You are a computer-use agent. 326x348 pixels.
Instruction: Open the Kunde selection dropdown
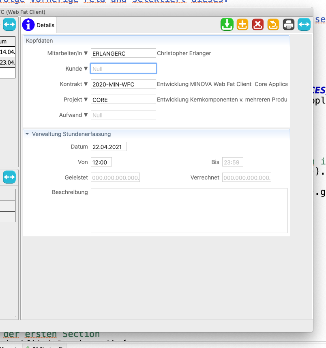(85, 68)
